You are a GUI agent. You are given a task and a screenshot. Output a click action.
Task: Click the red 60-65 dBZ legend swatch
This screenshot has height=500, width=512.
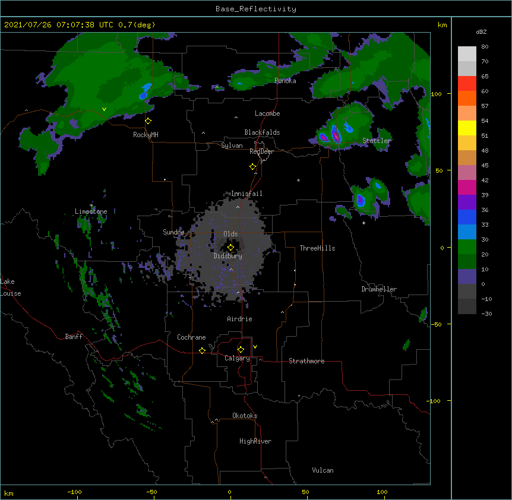467,83
